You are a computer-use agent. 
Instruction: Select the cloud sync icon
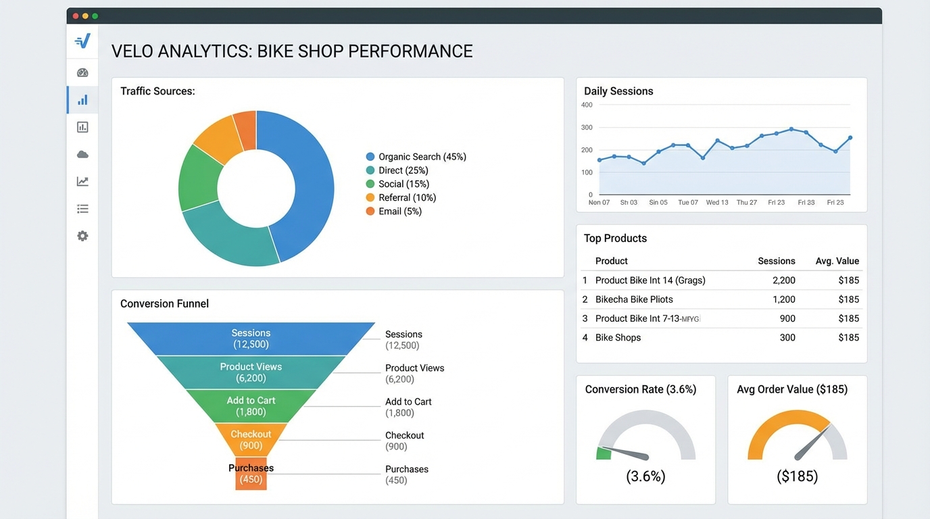point(82,154)
